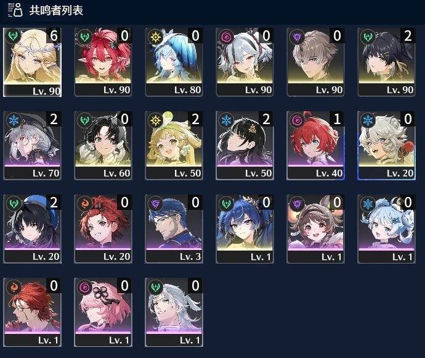Click the sequence number 6 badge
This screenshot has height=358, width=425.
click(x=54, y=36)
